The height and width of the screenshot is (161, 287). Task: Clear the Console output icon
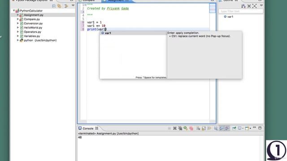[x=198, y=128]
